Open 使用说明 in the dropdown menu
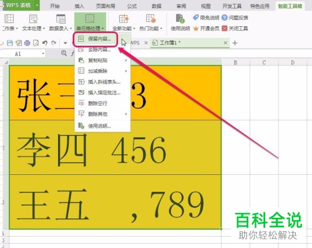The width and height of the screenshot is (312, 248). pos(102,126)
